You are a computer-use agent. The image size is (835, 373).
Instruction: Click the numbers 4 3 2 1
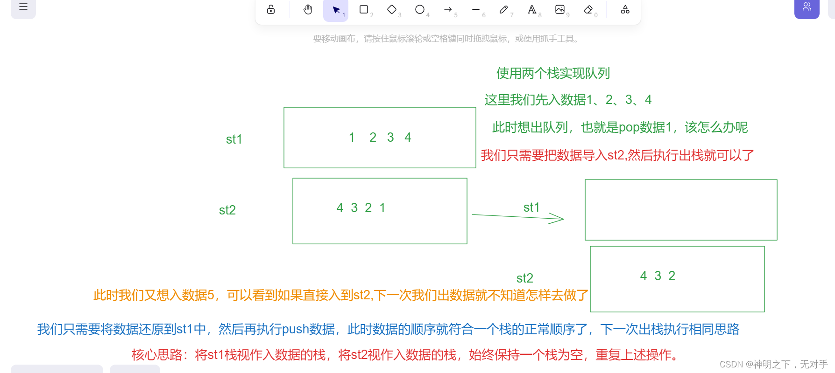tap(361, 208)
